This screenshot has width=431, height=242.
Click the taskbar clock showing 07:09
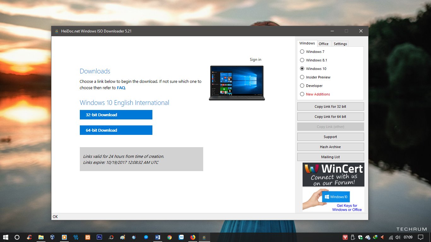pyautogui.click(x=408, y=237)
